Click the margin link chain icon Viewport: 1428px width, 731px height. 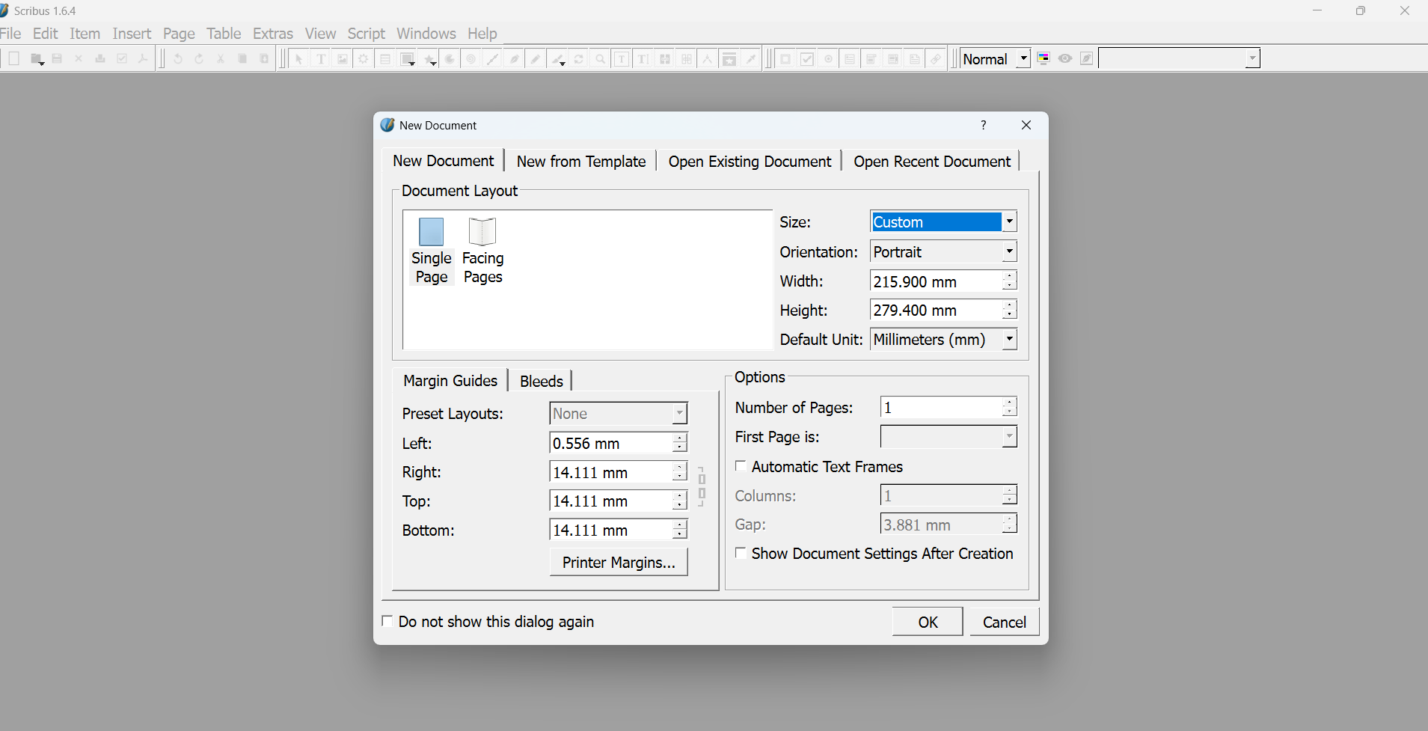pos(702,486)
